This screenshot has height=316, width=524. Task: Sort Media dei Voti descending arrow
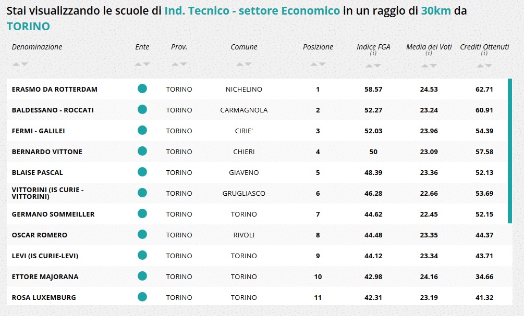click(x=433, y=66)
